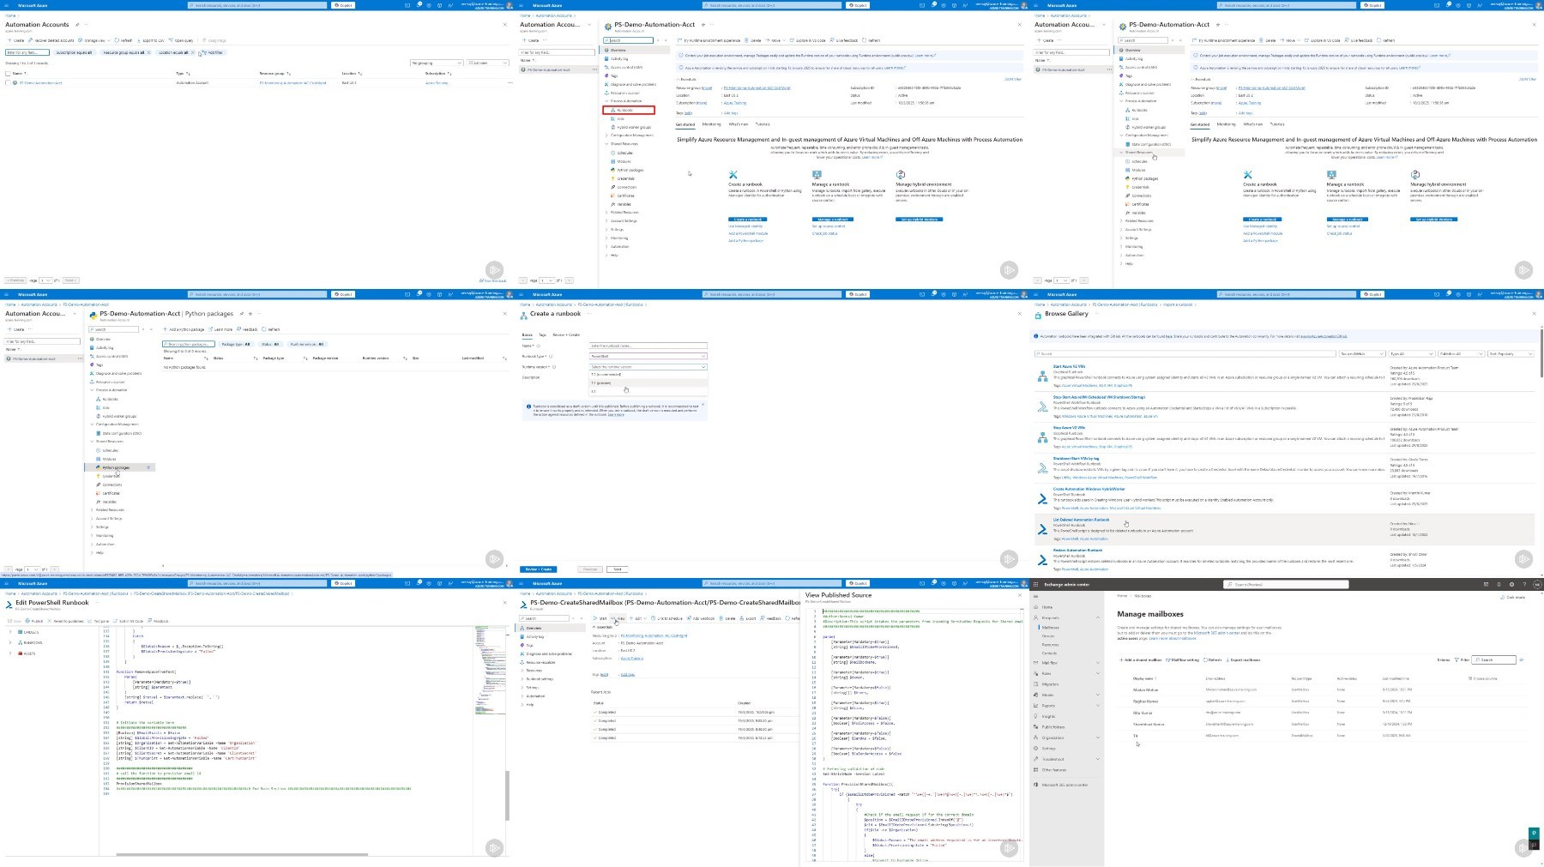Open the Source: GitHub dropdown in Browse Gallery
The height and width of the screenshot is (867, 1544).
tap(1362, 353)
